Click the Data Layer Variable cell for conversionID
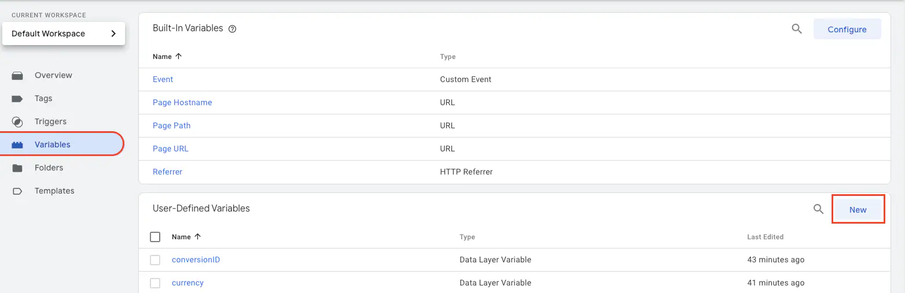 (x=495, y=259)
